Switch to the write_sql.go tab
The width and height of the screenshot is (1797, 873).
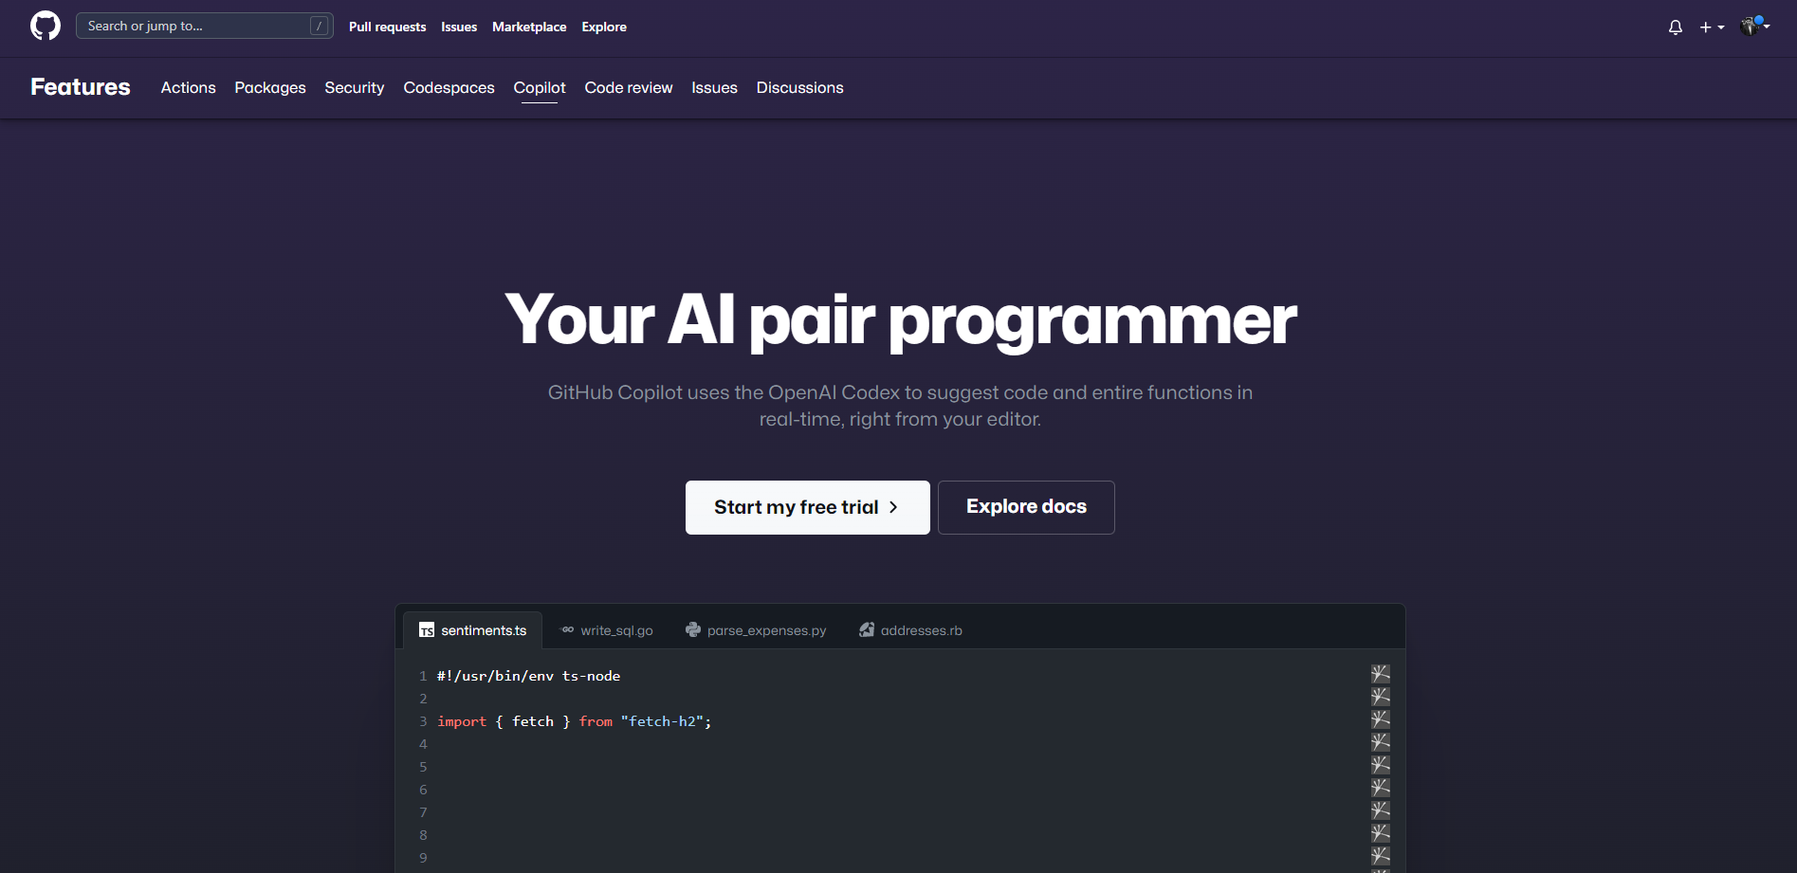(x=607, y=630)
